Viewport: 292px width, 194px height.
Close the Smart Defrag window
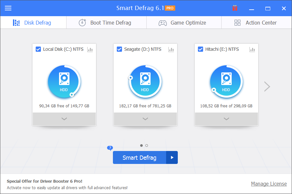coord(284,8)
